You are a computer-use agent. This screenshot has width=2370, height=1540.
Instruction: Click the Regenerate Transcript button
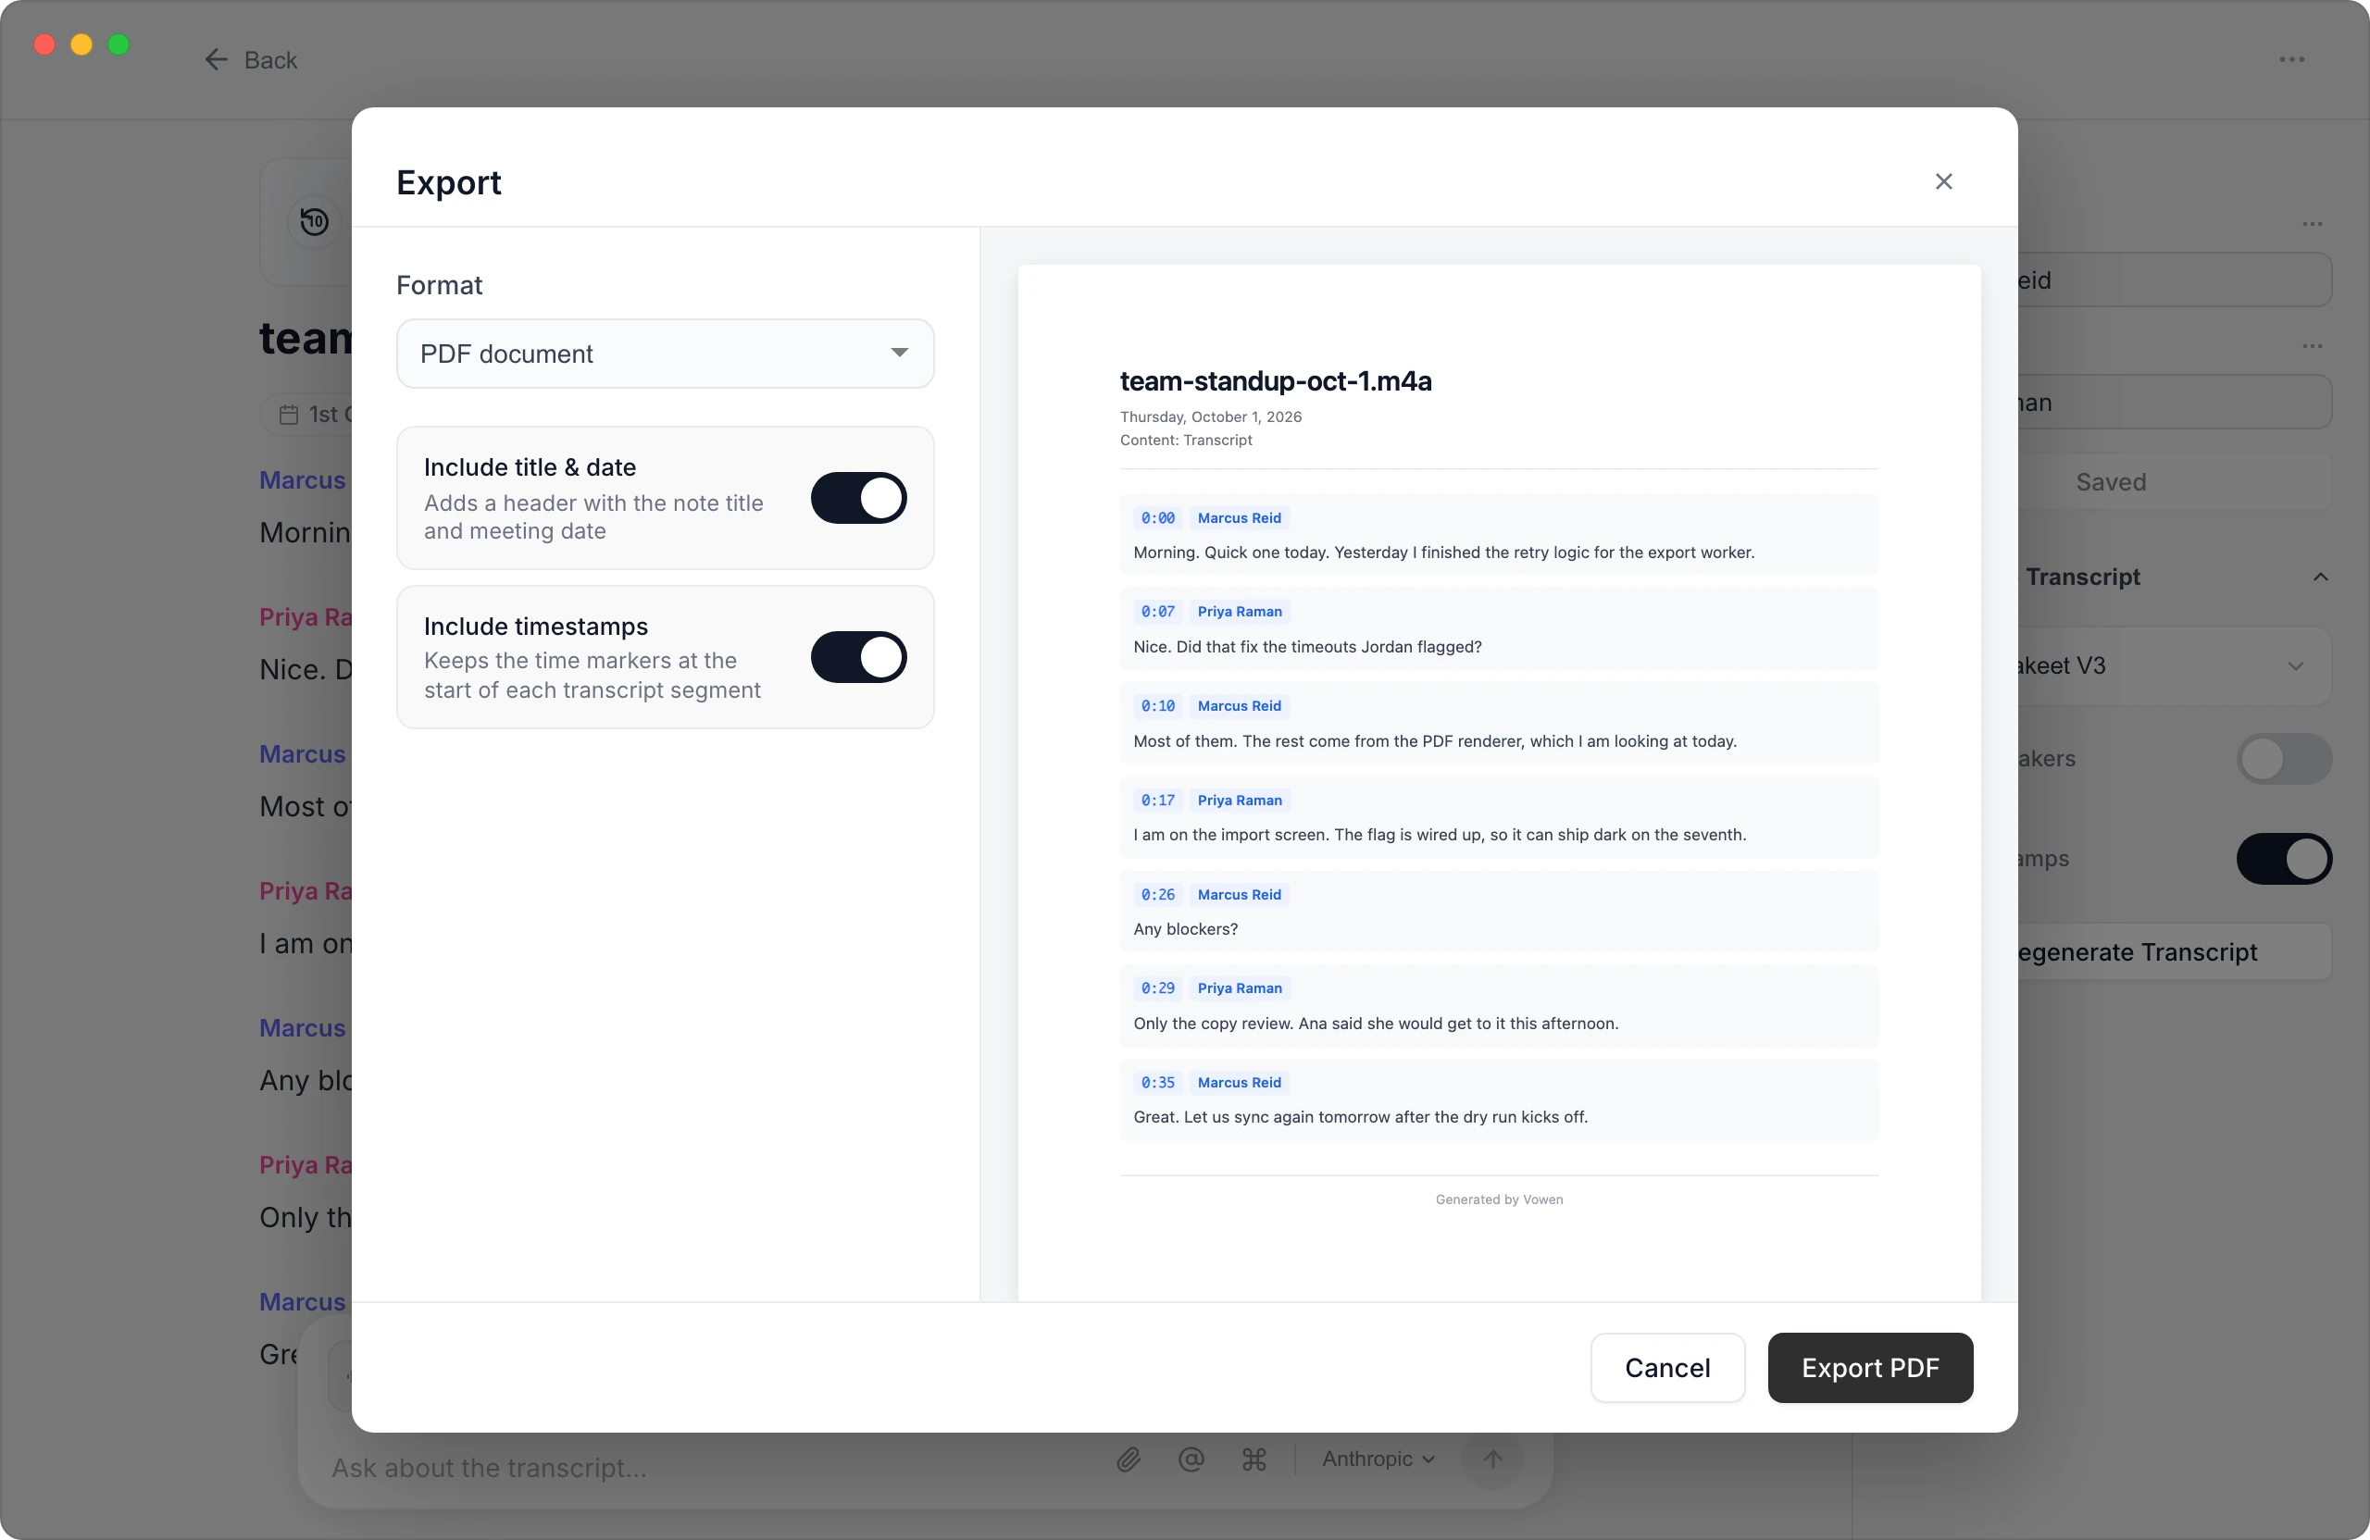(2174, 951)
